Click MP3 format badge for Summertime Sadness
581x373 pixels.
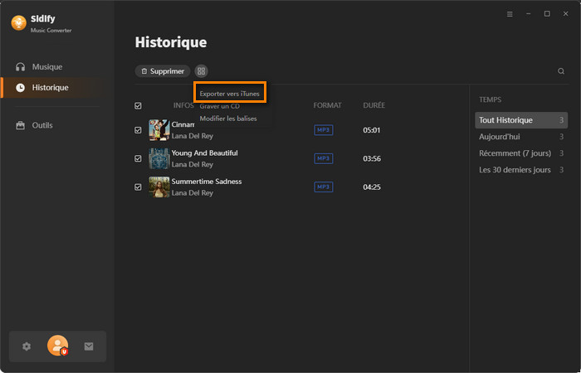pos(323,187)
